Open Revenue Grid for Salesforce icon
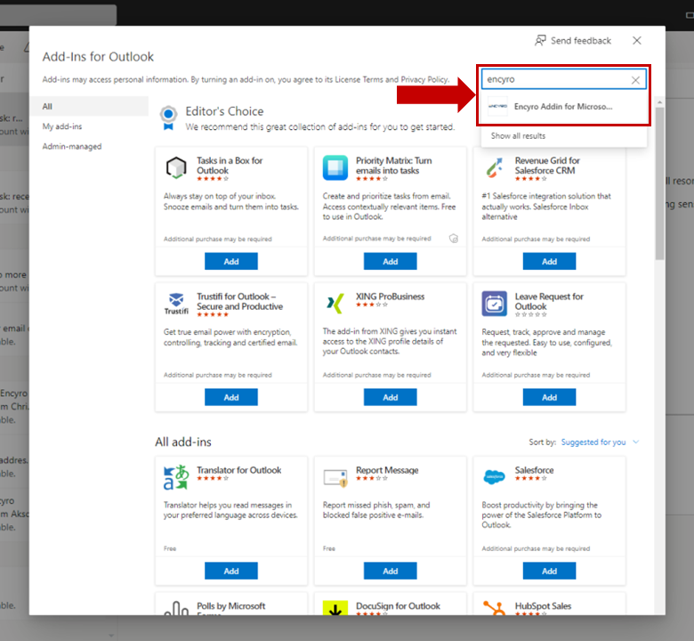This screenshot has height=641, width=694. coord(495,168)
